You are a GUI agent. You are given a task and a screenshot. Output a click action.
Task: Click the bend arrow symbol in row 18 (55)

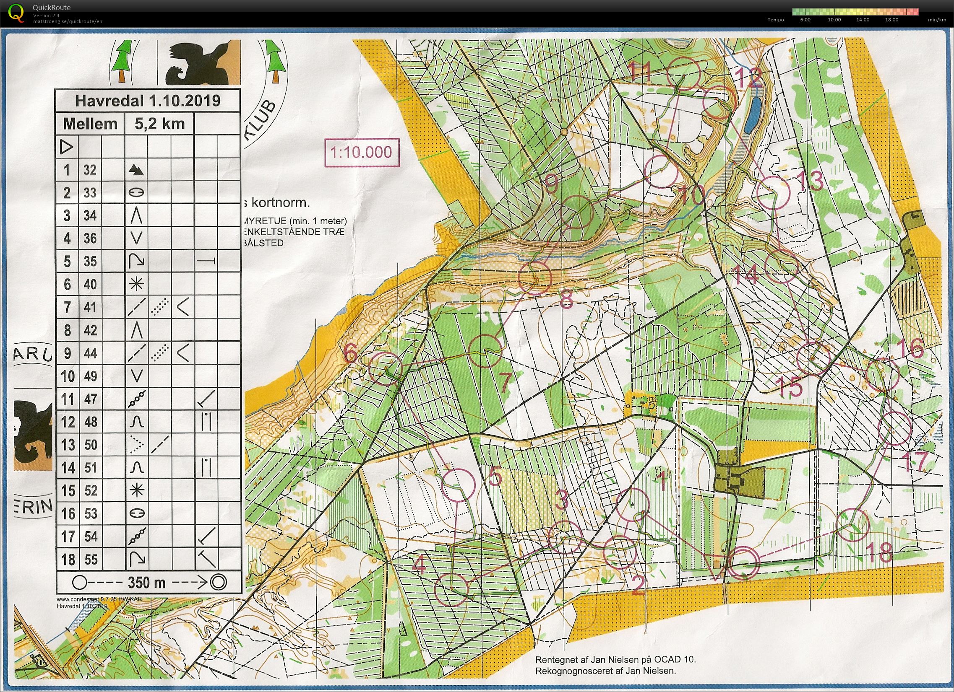136,559
